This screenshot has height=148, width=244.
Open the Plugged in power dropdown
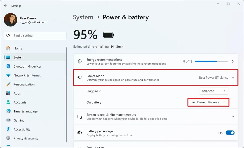pos(213,91)
